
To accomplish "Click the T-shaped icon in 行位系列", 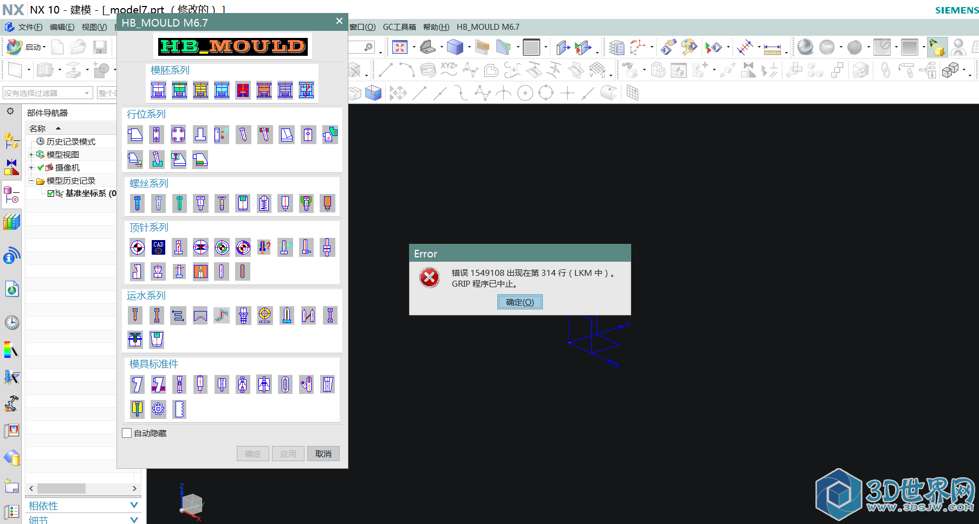I will tap(200, 134).
